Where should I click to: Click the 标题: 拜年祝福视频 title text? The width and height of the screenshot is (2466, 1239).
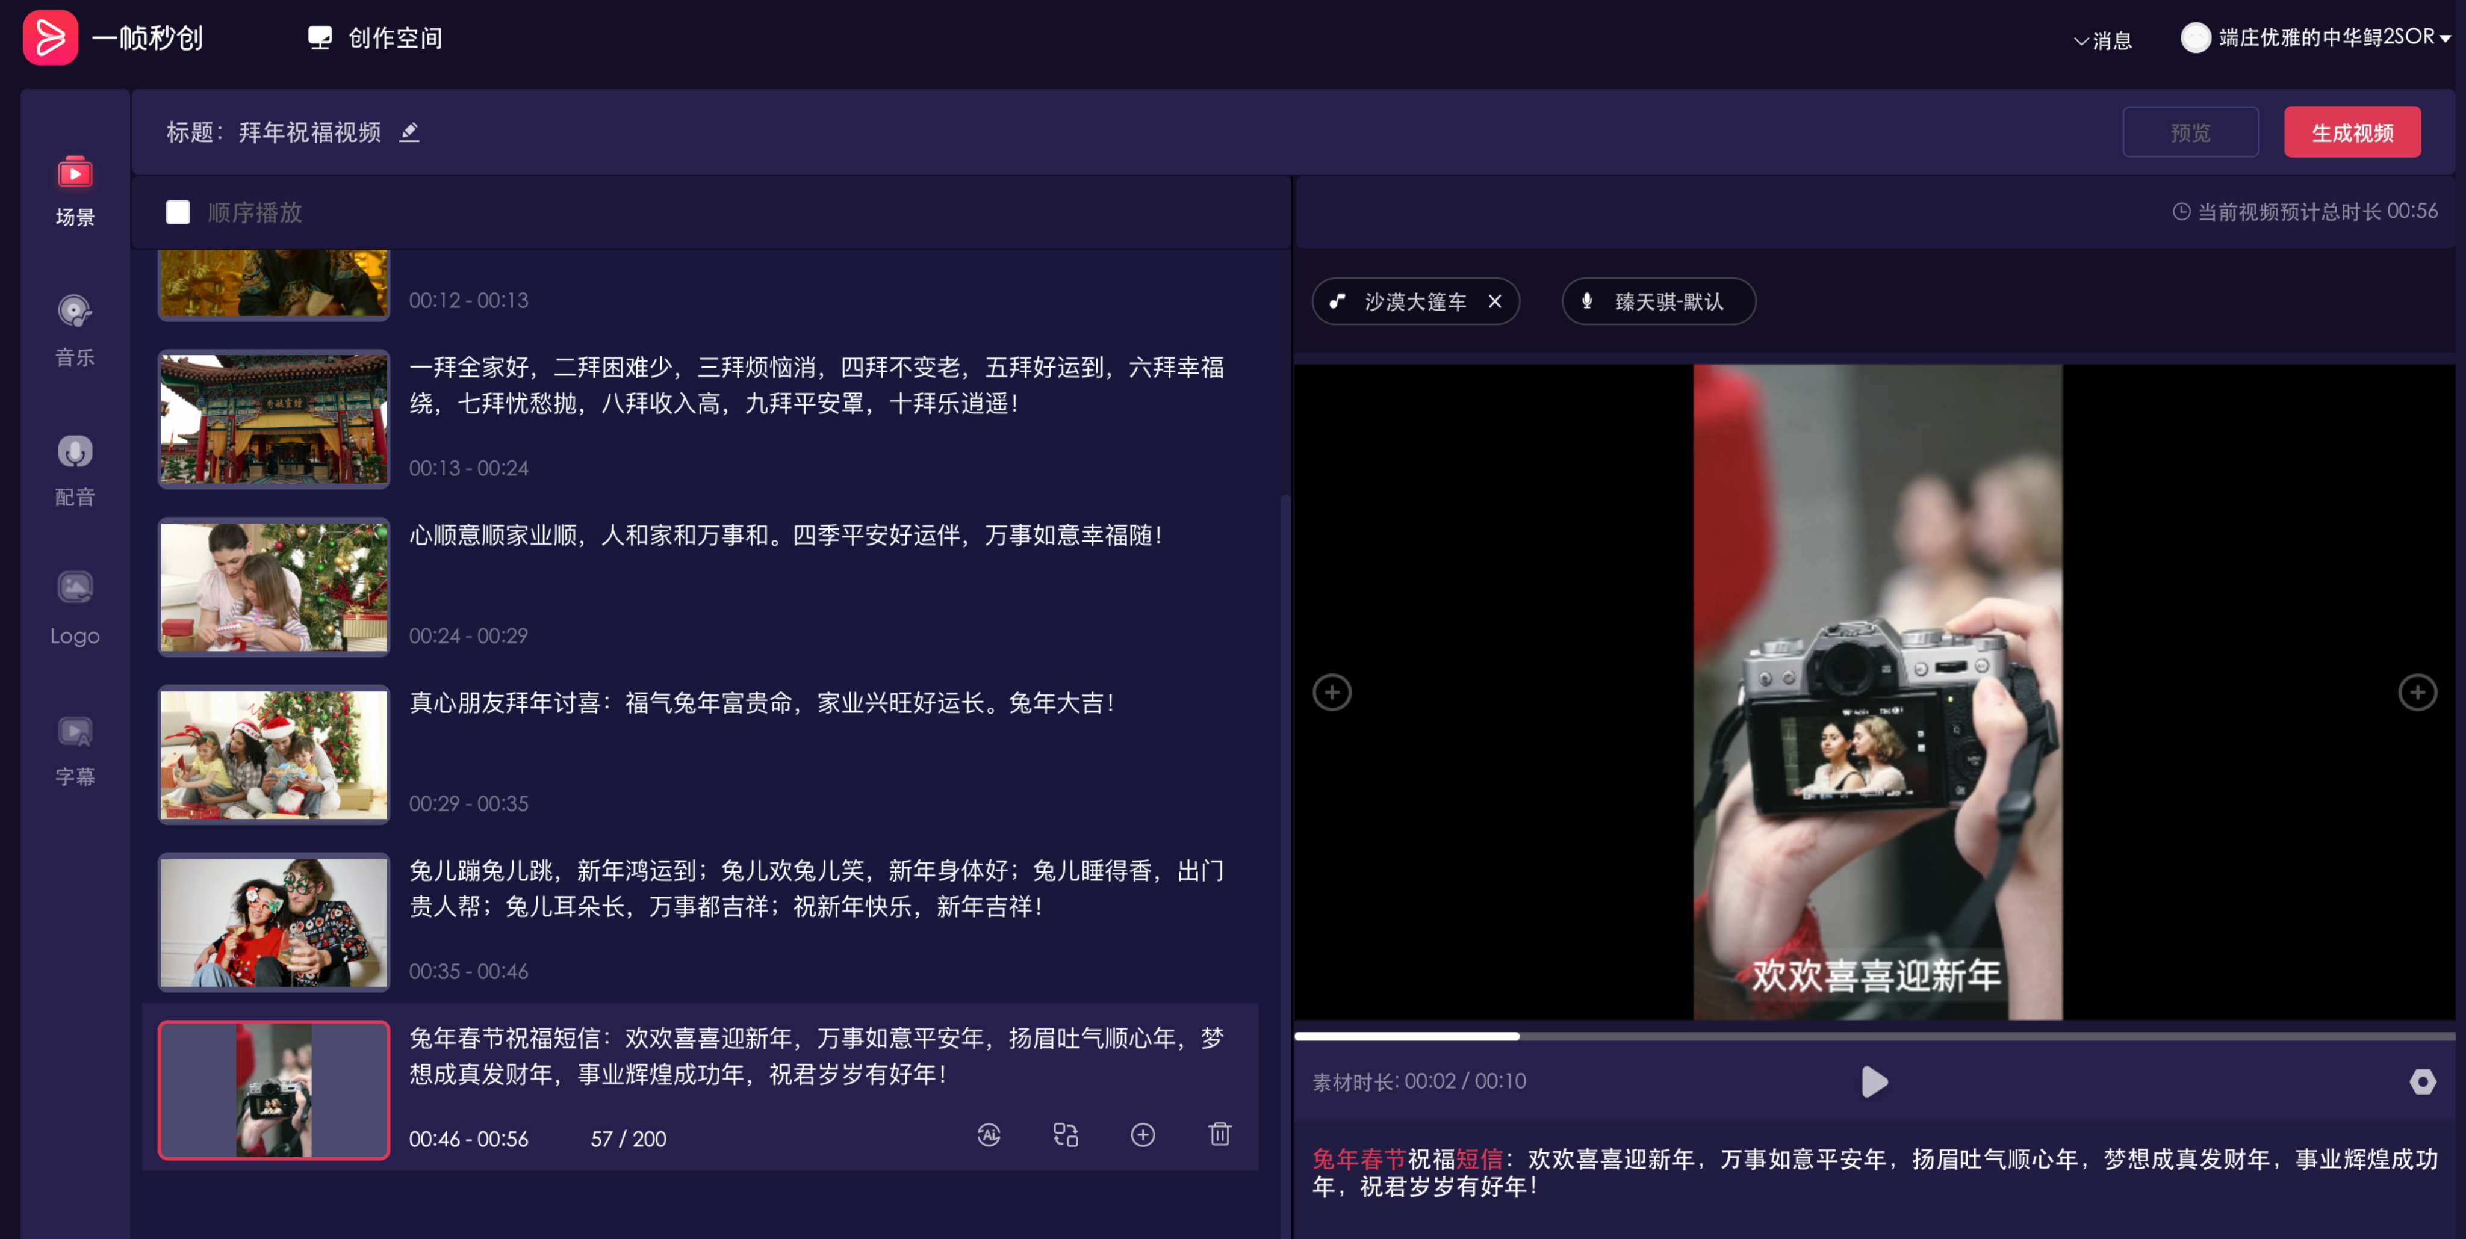click(274, 132)
